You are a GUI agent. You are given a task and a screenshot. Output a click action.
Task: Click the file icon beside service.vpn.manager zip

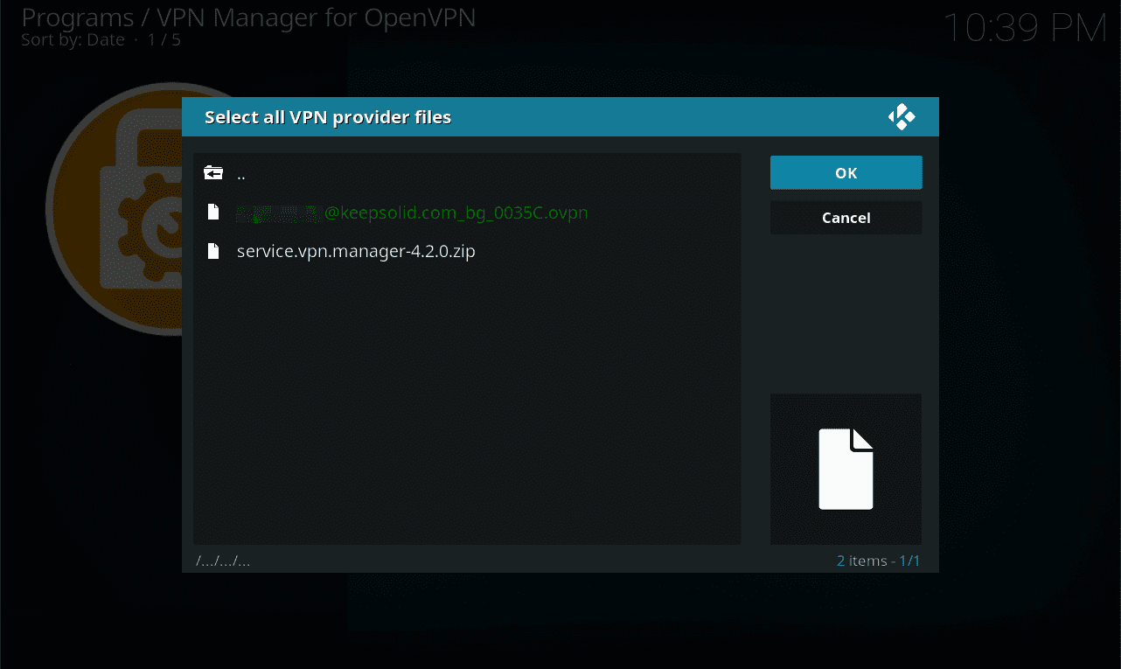pyautogui.click(x=212, y=252)
